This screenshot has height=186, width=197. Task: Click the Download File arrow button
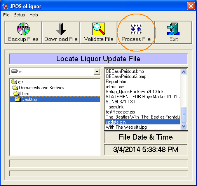(61, 32)
